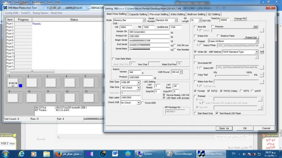Click the blue status square in port 1
This screenshot has height=158, width=282.
click(x=21, y=86)
